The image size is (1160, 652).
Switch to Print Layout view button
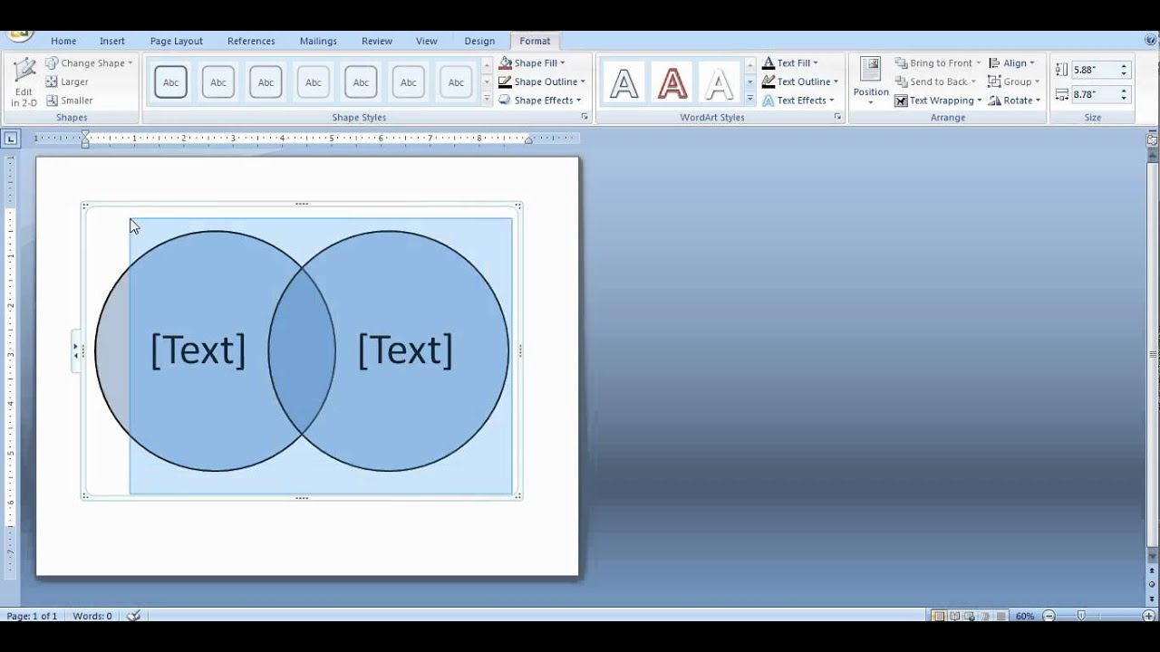tap(939, 616)
